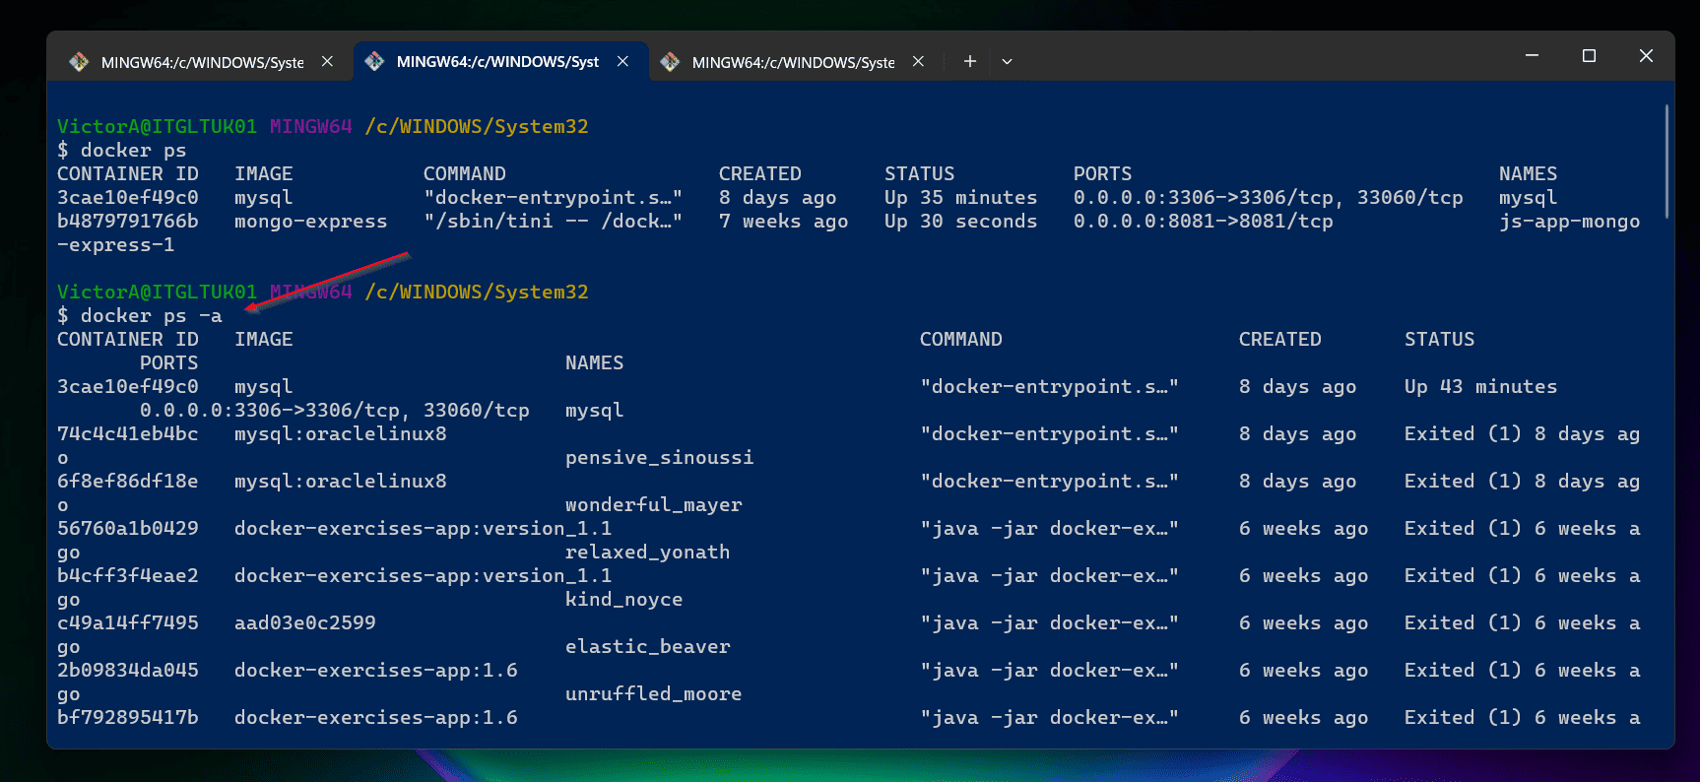Click container name wonderful_mayer
This screenshot has height=782, width=1700.
coord(654,505)
